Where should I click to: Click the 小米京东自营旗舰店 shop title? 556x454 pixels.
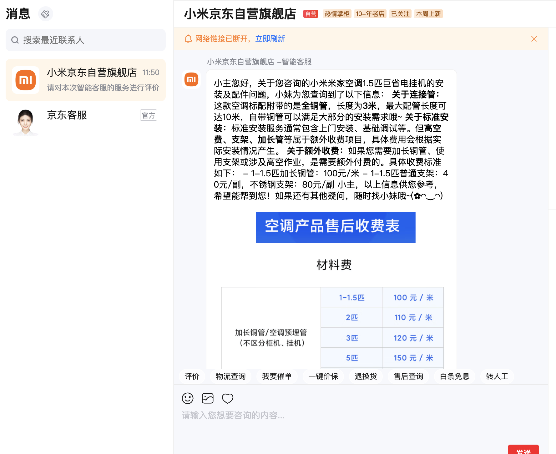pos(240,14)
